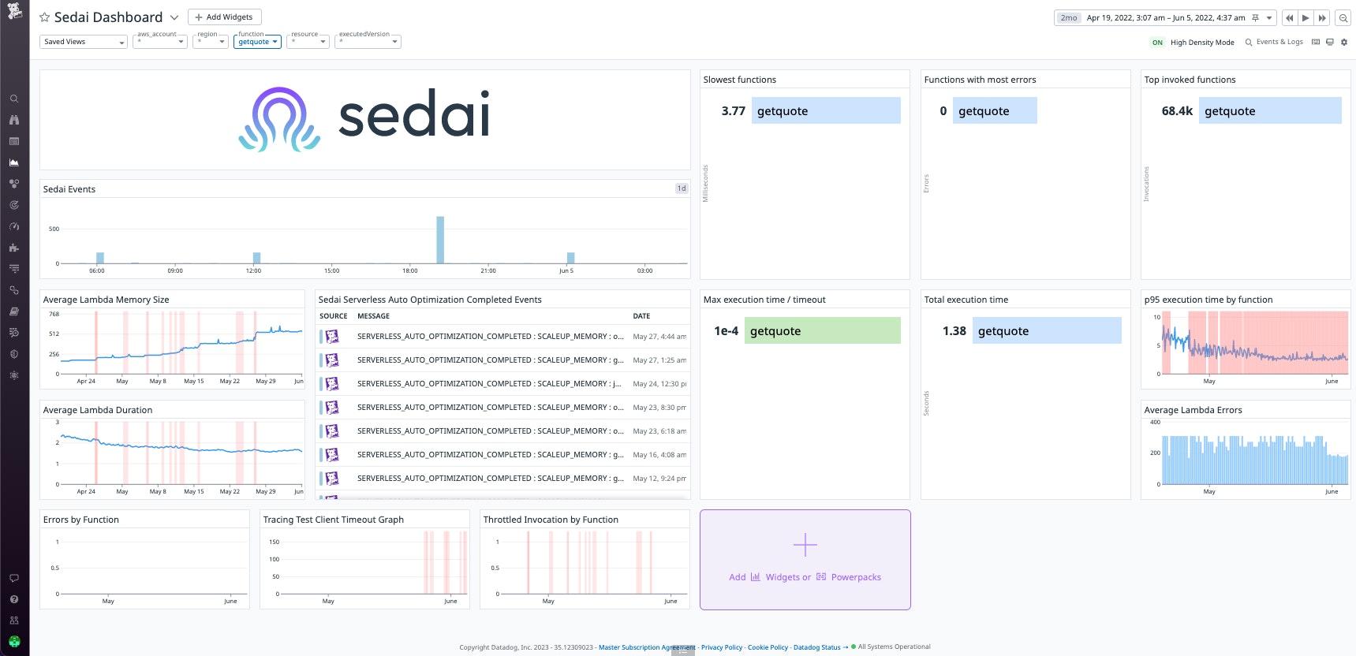
Task: Open the binoculars icon in sidebar
Action: tap(14, 120)
